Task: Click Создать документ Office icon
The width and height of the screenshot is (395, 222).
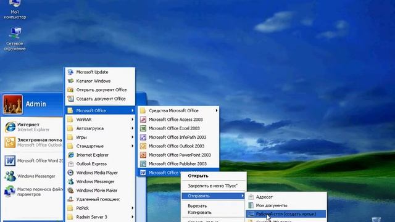Action: click(70, 99)
